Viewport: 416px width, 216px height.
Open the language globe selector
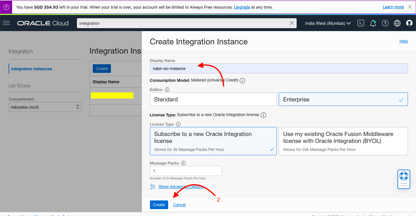tap(397, 23)
